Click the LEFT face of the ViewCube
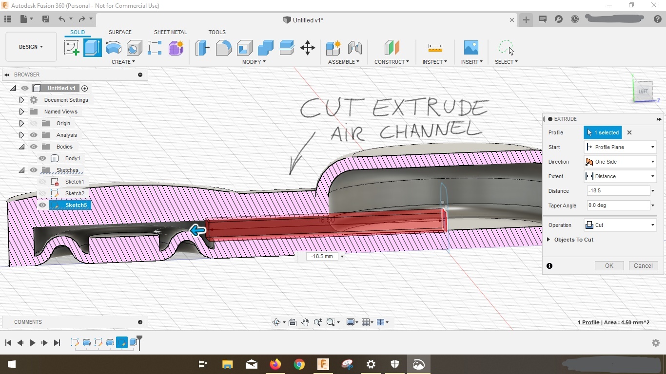666x374 pixels. [643, 92]
